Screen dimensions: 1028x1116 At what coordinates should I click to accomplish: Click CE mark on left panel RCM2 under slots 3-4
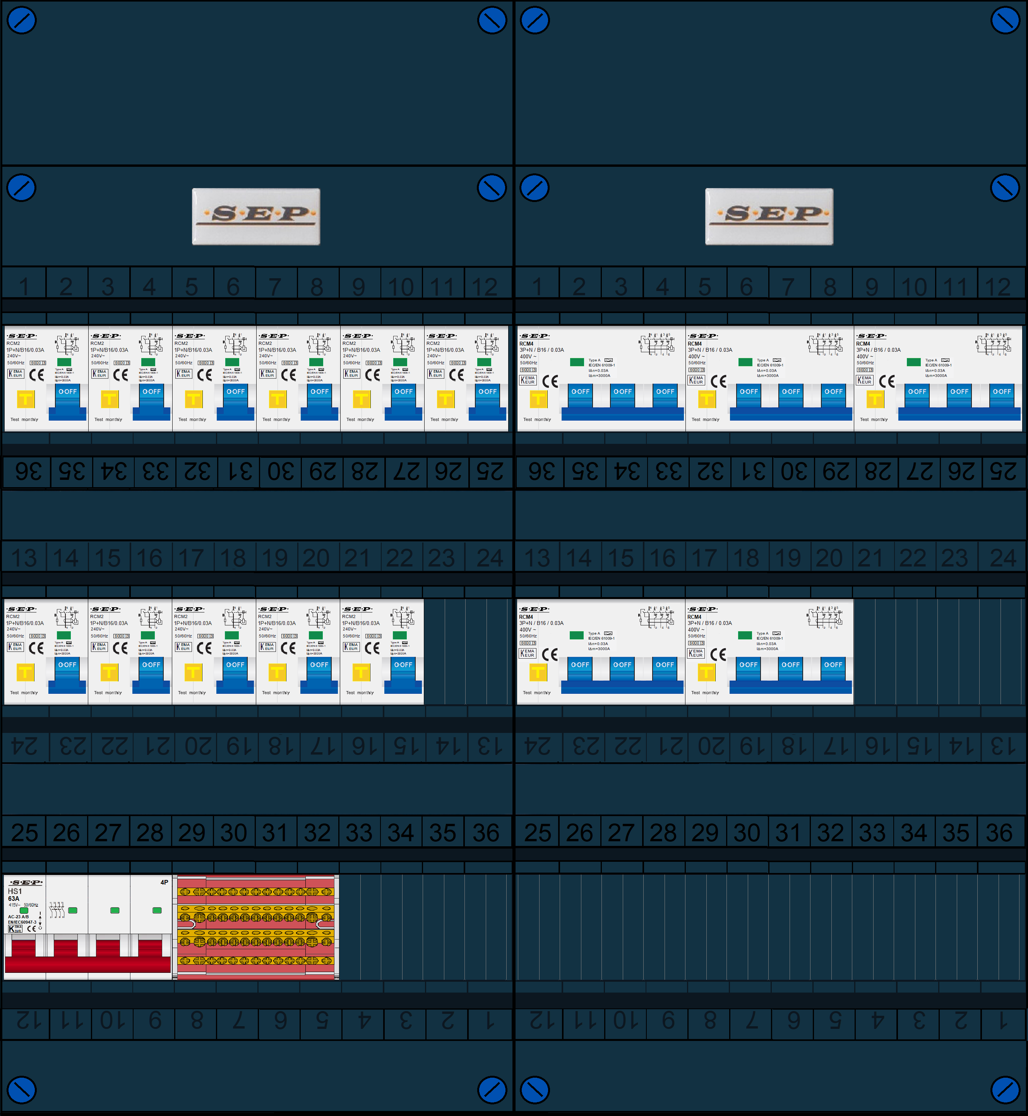[x=121, y=375]
